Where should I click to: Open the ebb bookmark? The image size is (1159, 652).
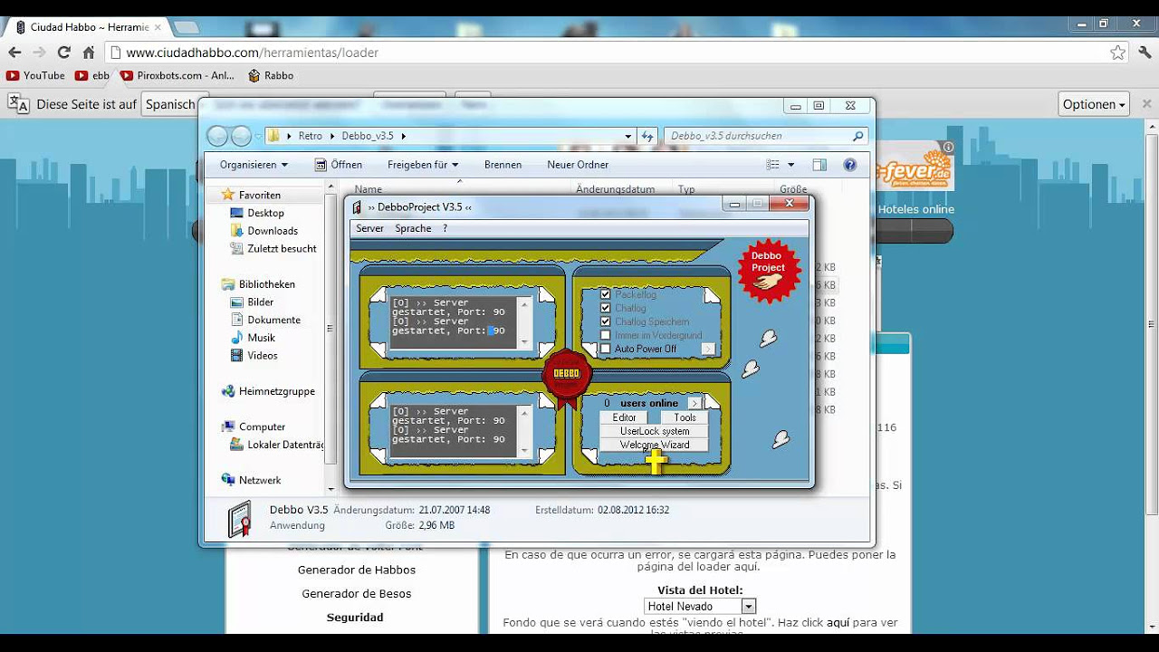point(92,76)
